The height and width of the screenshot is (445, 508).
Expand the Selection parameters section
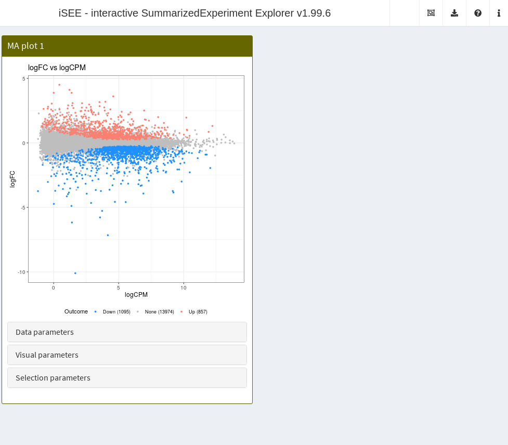click(x=127, y=378)
